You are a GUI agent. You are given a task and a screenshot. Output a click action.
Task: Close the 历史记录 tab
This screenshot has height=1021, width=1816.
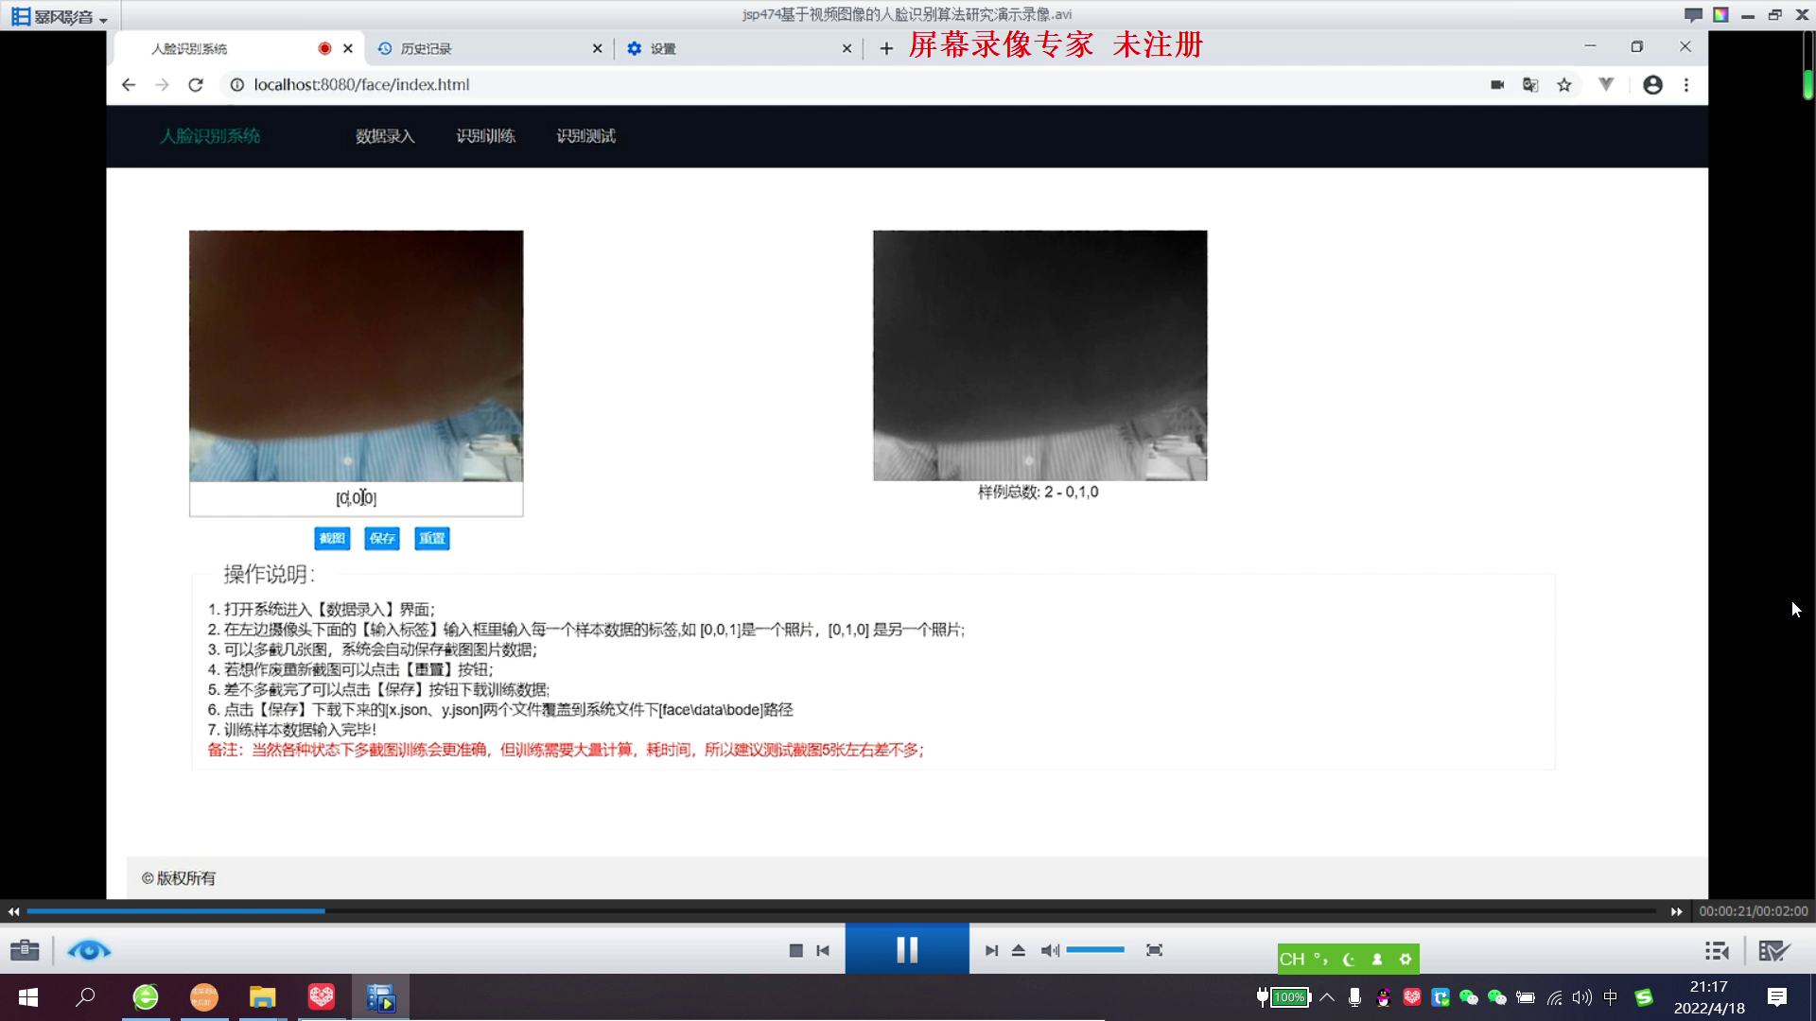tap(597, 48)
